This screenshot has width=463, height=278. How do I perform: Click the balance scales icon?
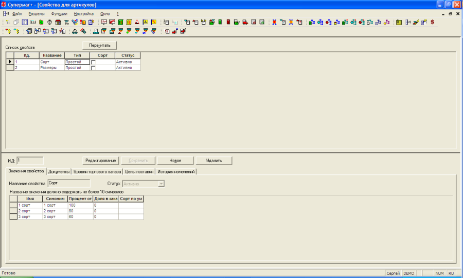tap(75, 31)
